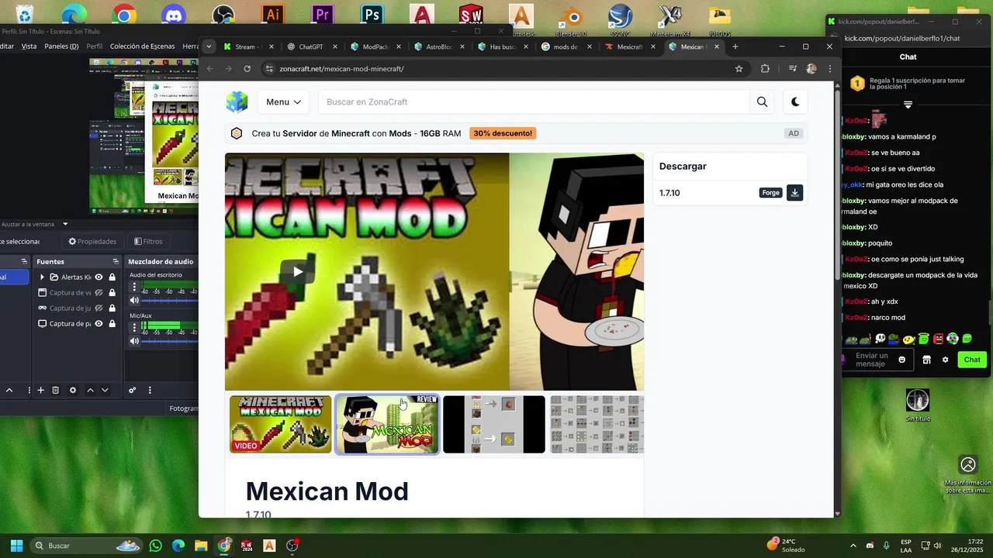993x558 pixels.
Task: Download the 1.7.10 Forge version
Action: pyautogui.click(x=794, y=193)
